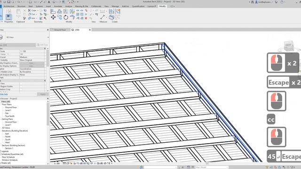
Task: Open the Architecture ribbon tab
Action: click(x=9, y=6)
